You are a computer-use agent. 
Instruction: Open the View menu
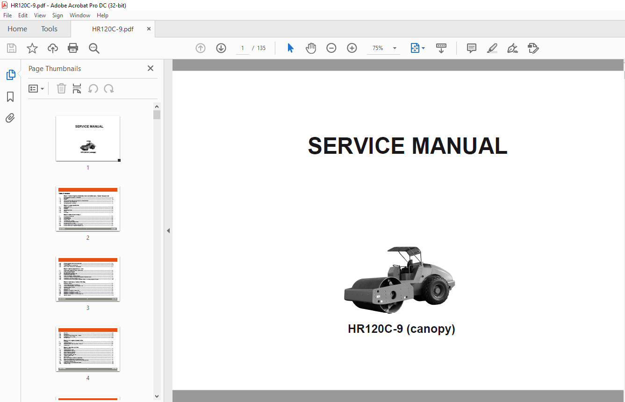tap(40, 15)
